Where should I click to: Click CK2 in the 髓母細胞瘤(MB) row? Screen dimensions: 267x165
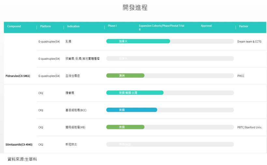41,127
